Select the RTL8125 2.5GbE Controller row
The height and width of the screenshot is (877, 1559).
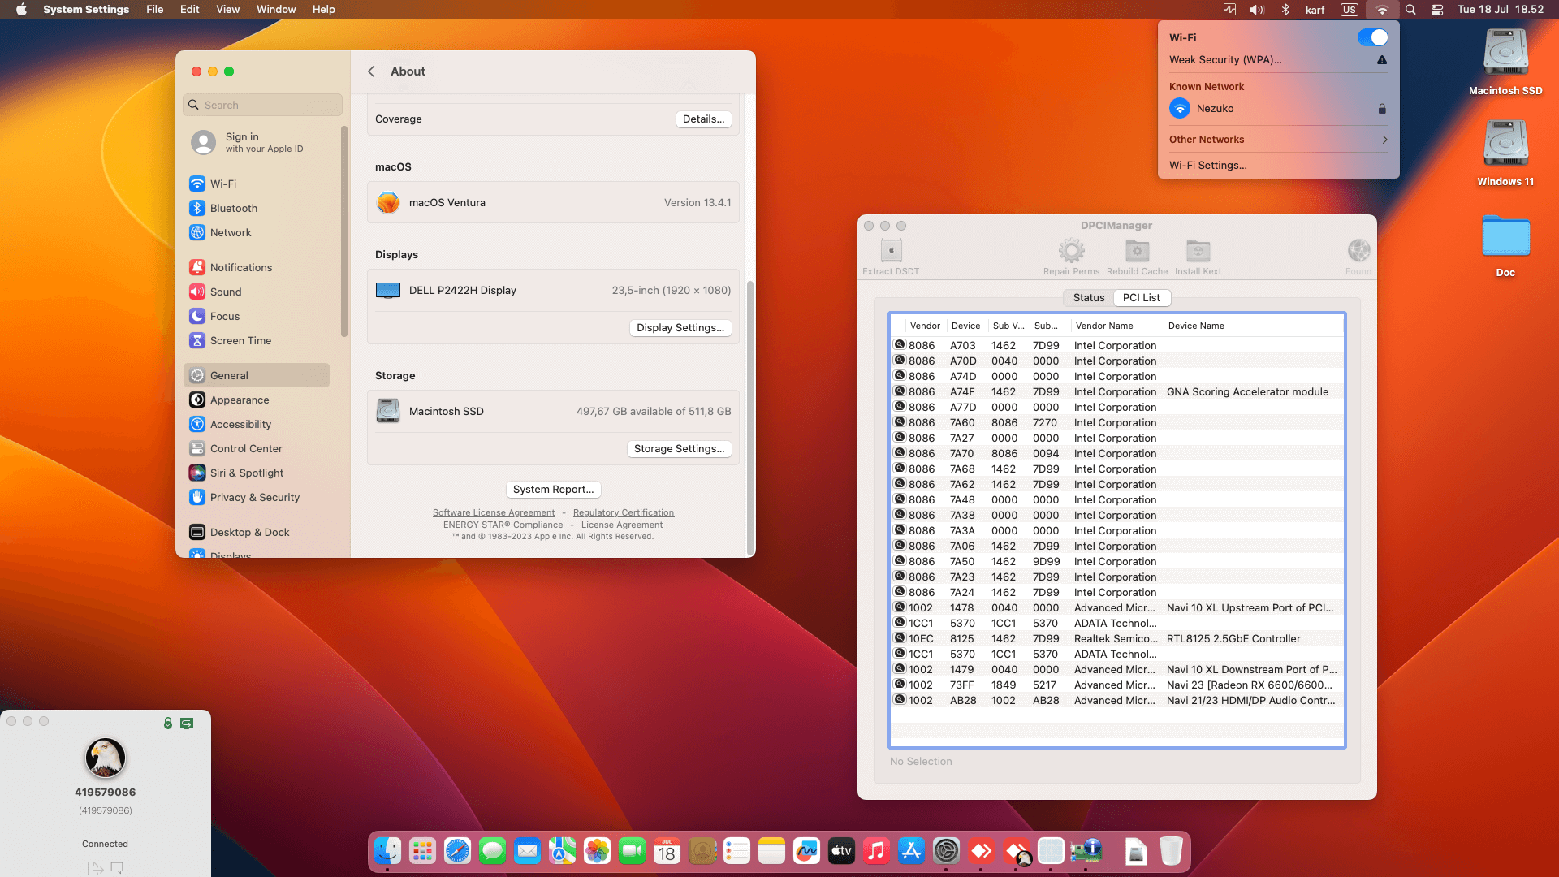click(x=1117, y=639)
